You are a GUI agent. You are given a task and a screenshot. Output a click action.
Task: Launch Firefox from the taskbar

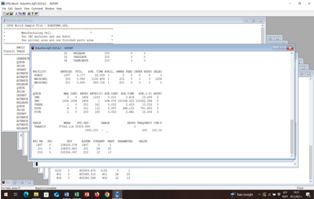click(97, 194)
